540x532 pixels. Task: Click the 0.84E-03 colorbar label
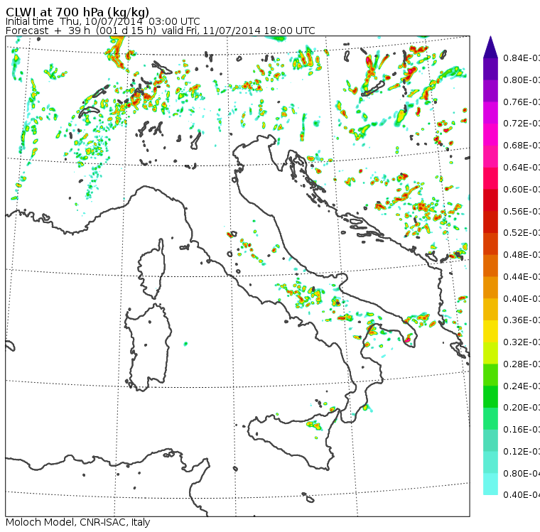click(522, 58)
